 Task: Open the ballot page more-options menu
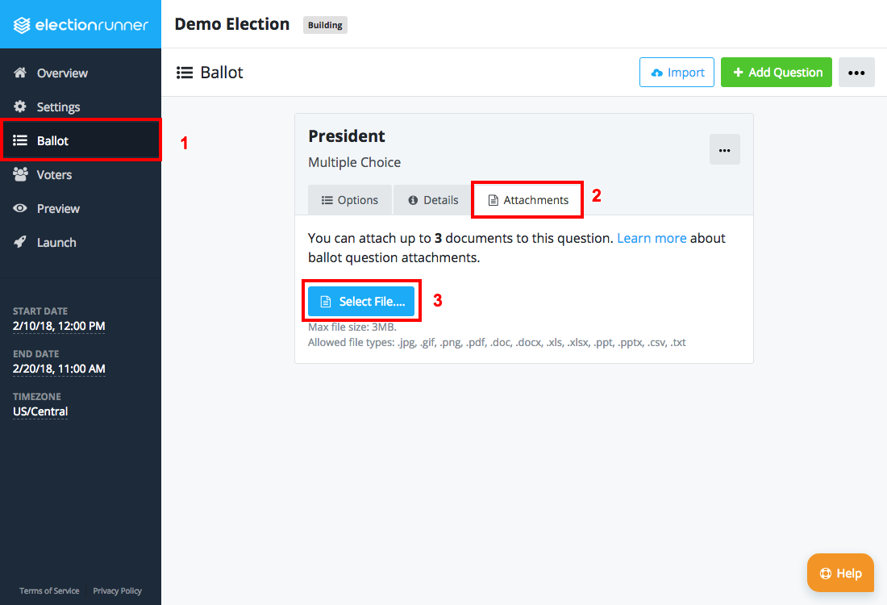pyautogui.click(x=856, y=73)
